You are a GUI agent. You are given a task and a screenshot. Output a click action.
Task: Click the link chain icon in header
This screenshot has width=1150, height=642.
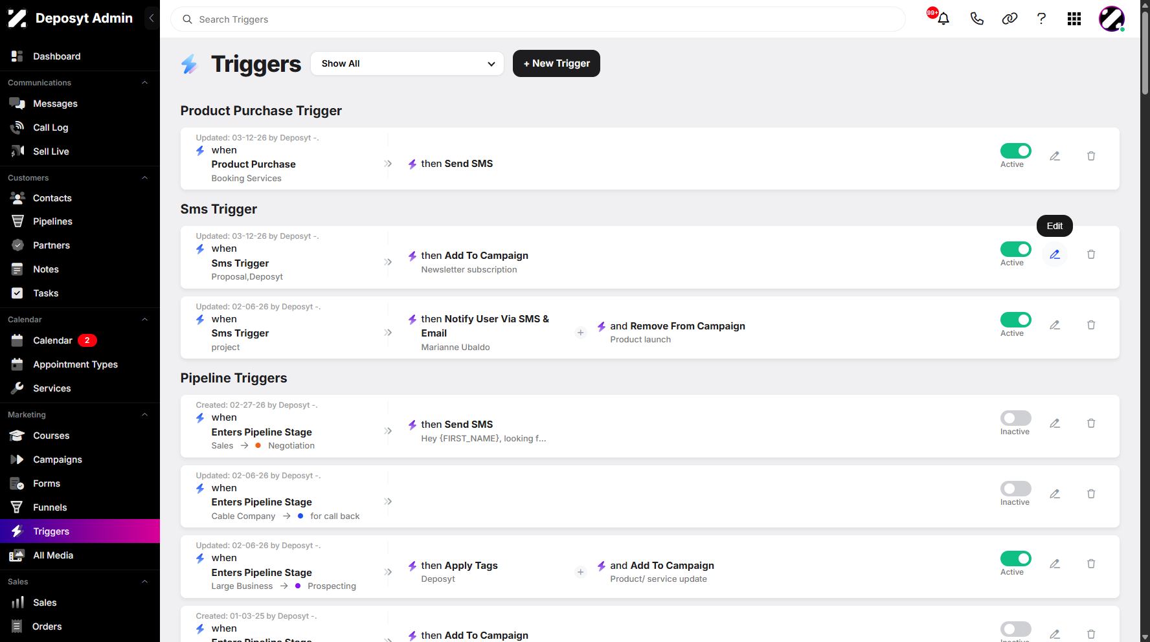coord(1009,19)
